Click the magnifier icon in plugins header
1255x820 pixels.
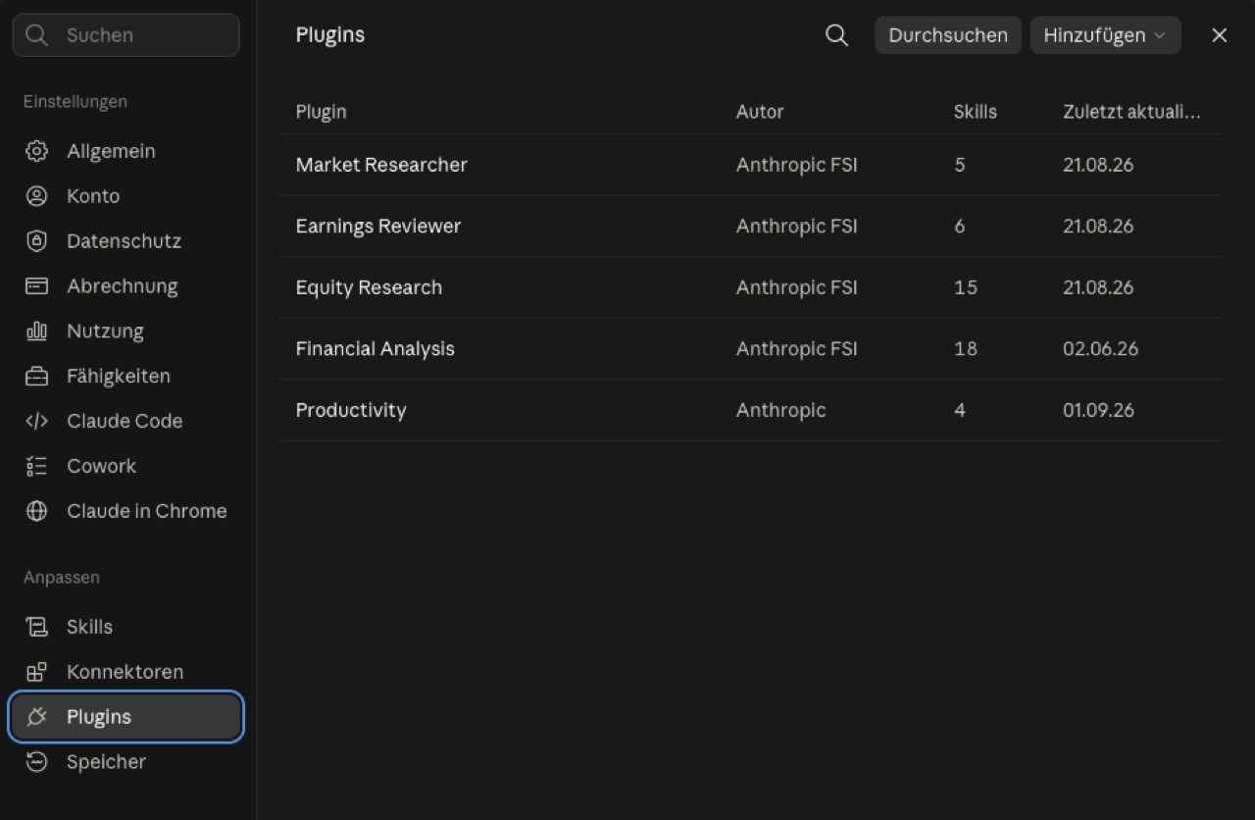[836, 35]
